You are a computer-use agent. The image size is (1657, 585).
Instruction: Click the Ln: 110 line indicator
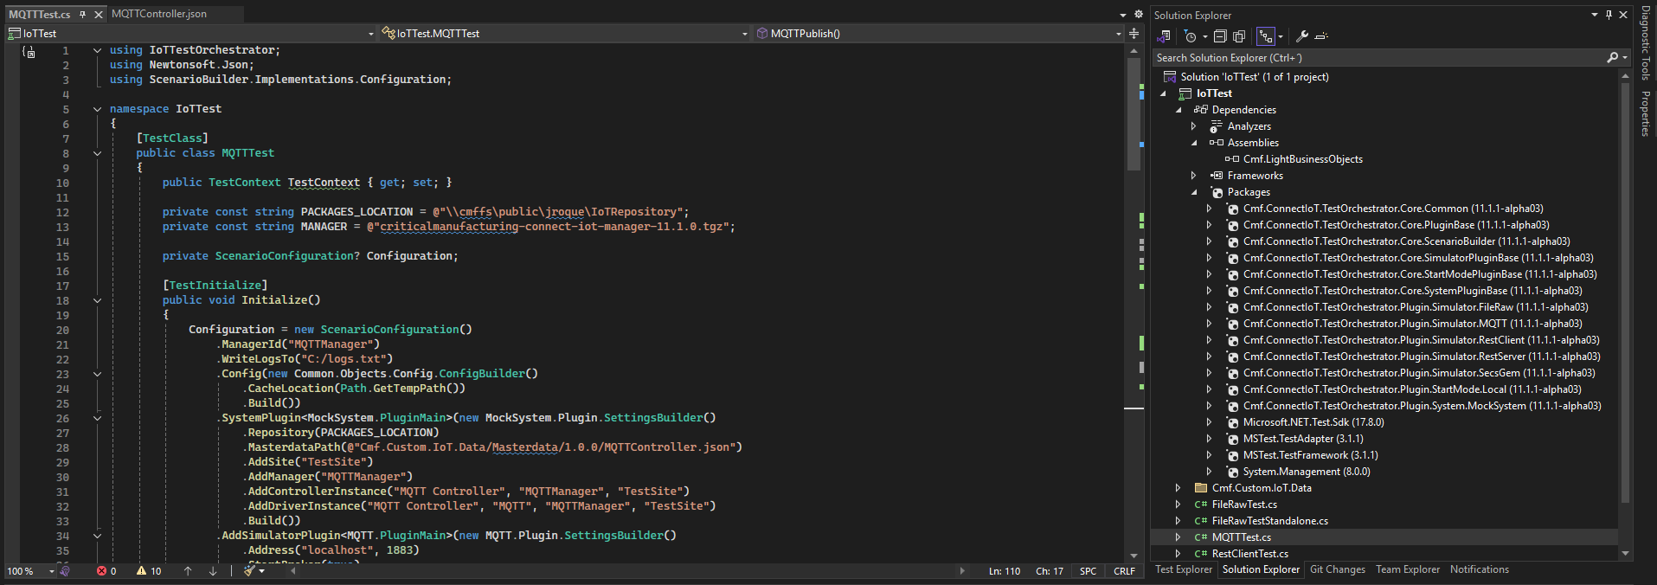point(1005,571)
